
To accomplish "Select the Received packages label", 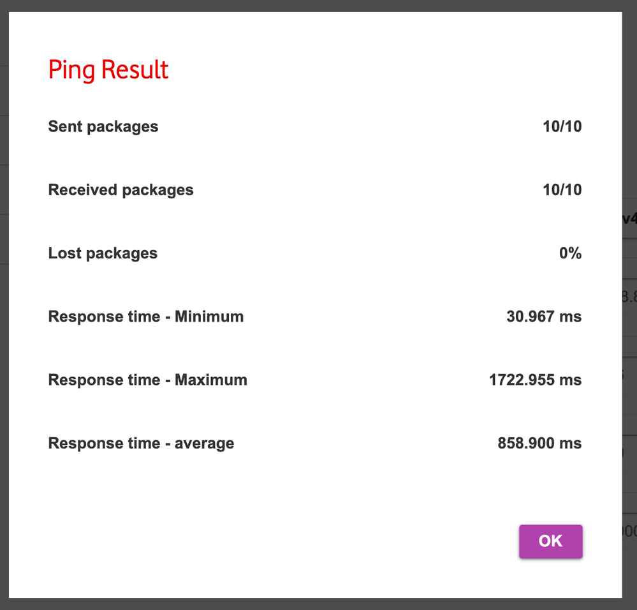I will tap(121, 190).
